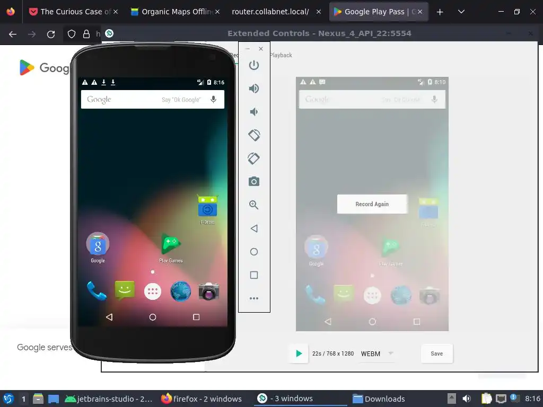Click the taskbar volume speaker icon

[467, 399]
